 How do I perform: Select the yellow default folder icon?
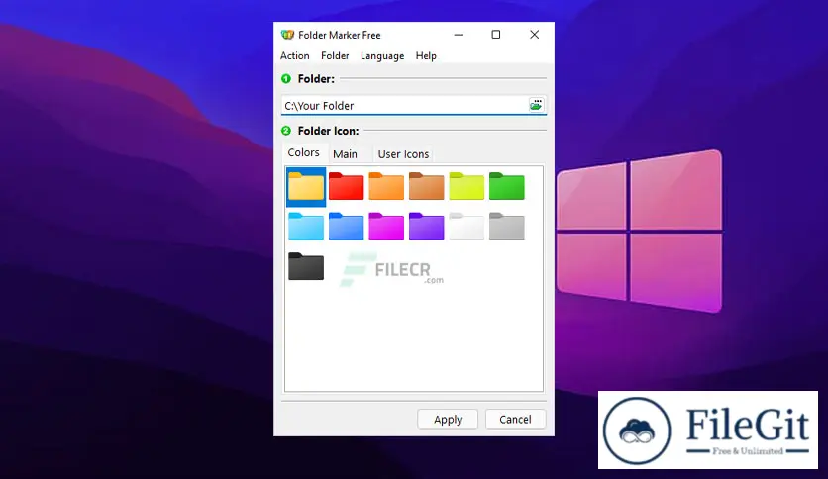point(306,186)
